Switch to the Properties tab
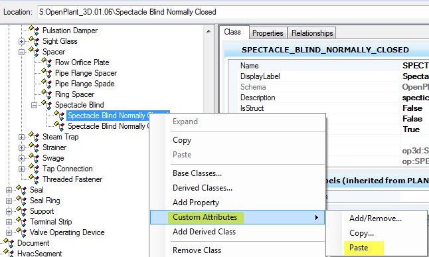 (268, 33)
